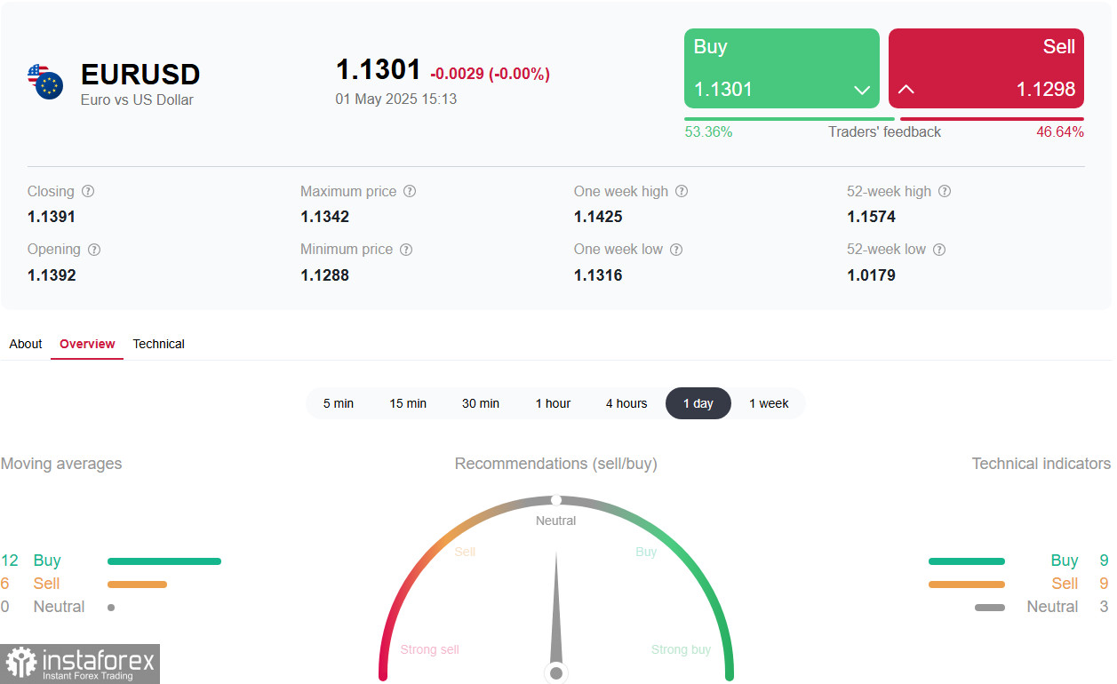The width and height of the screenshot is (1117, 684).
Task: Click the 46.64% sell percentage
Action: click(1060, 131)
